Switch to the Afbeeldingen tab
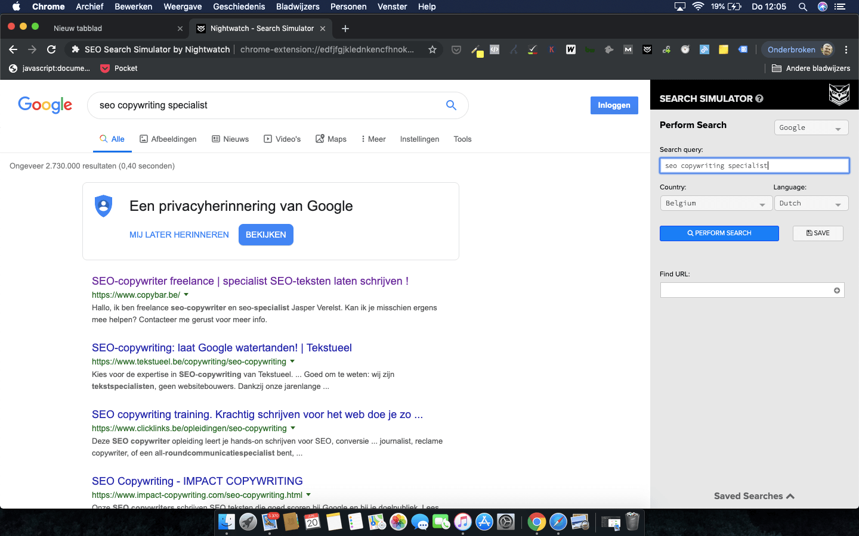 168,139
